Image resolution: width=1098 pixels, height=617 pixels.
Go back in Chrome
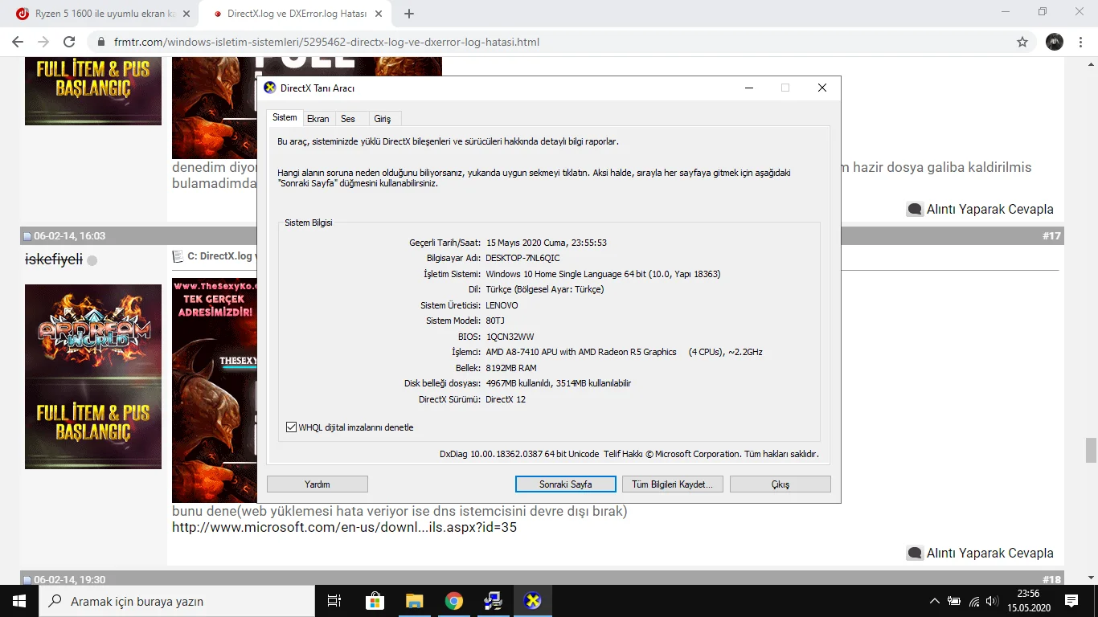[18, 42]
